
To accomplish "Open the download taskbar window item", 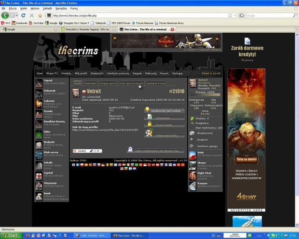I will pyautogui.click(x=92, y=236).
